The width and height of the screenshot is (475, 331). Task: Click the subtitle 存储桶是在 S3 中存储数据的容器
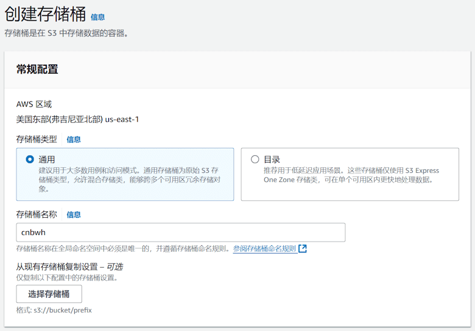(x=66, y=33)
